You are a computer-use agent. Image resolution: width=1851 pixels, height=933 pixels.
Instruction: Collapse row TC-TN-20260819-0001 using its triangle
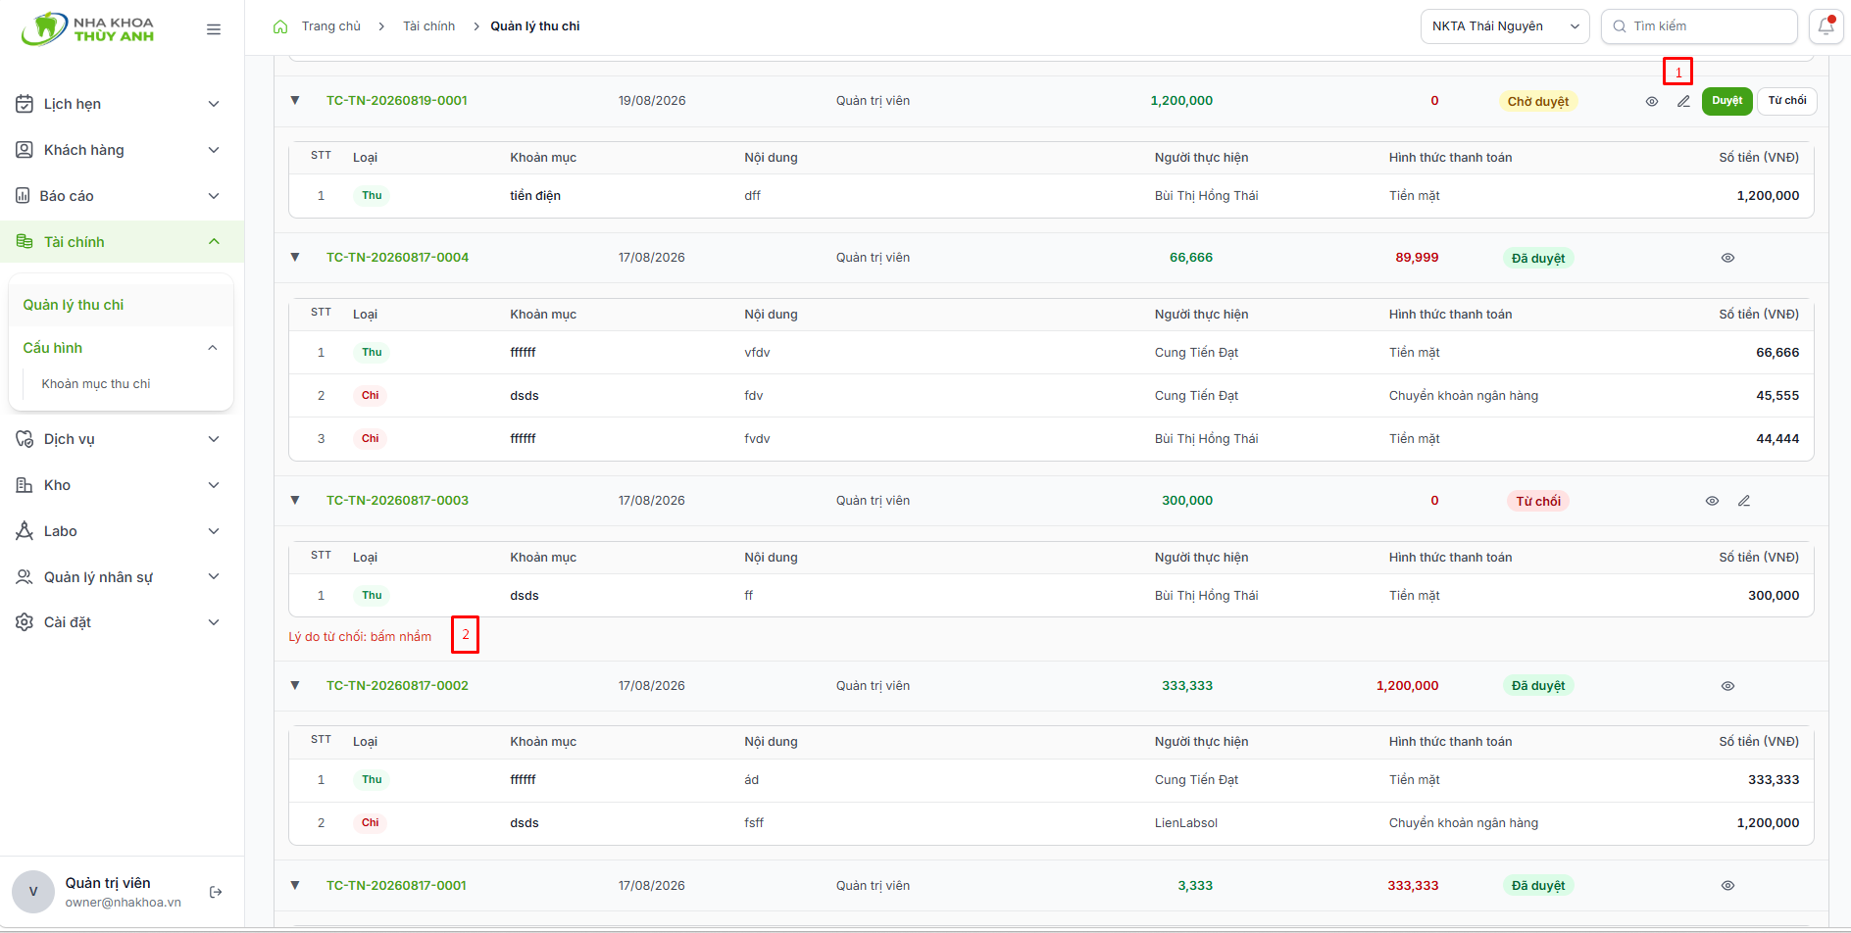295,100
